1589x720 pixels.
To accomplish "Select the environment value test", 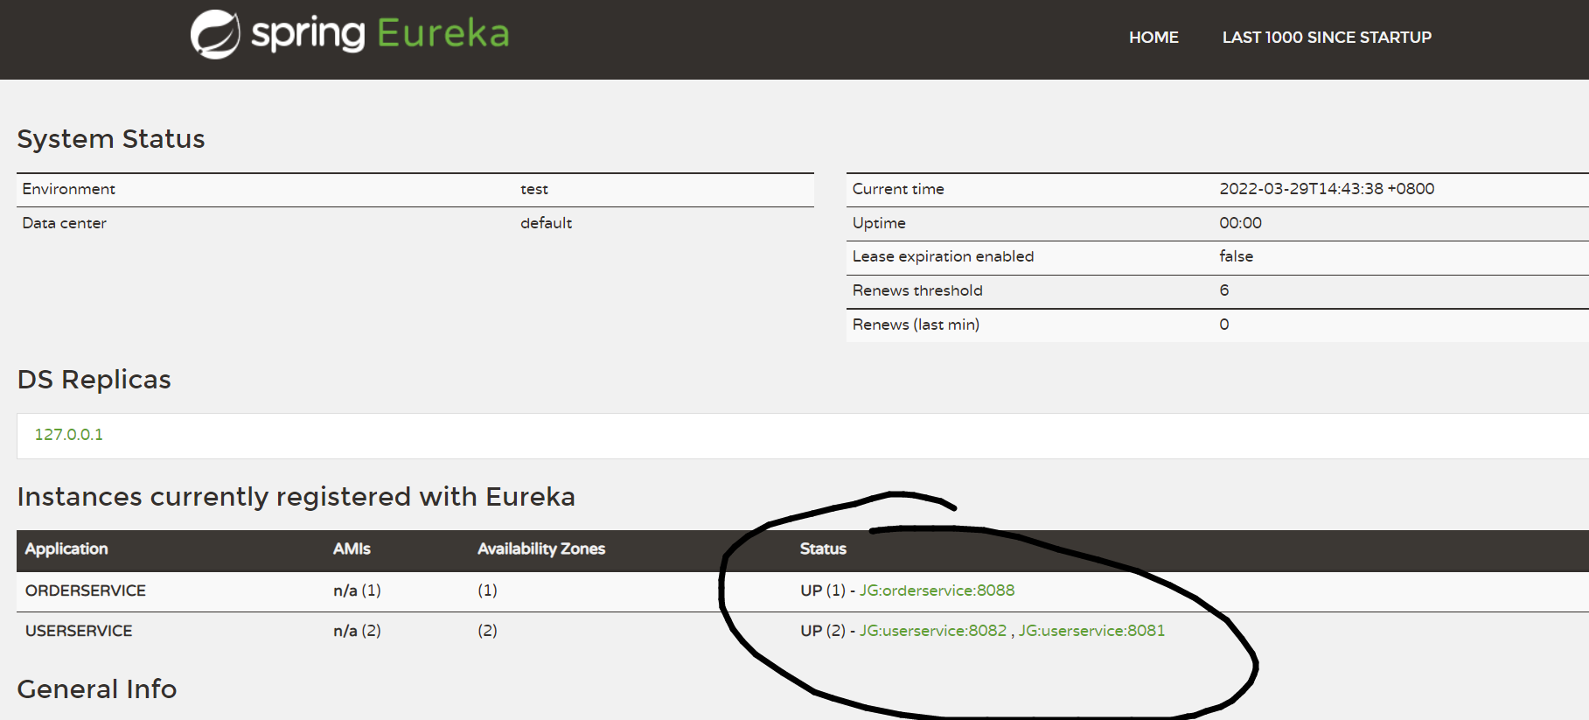I will click(534, 189).
